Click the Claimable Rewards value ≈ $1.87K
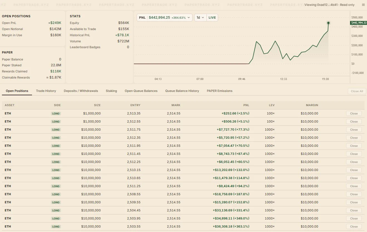 pos(54,77)
